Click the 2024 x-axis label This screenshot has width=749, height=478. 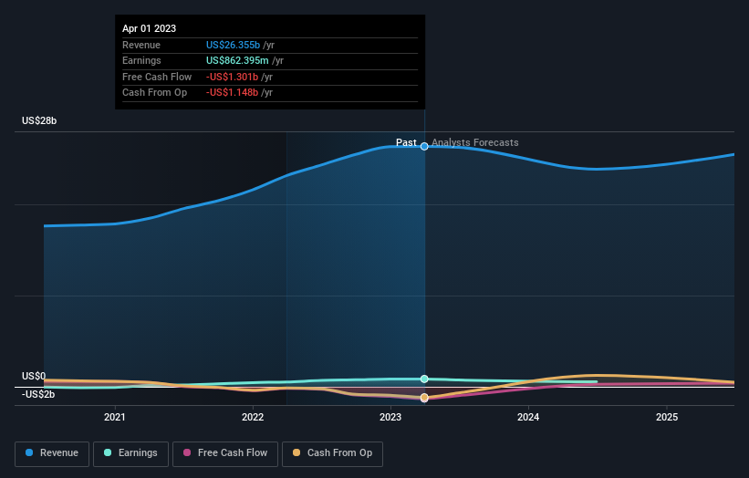tap(528, 418)
